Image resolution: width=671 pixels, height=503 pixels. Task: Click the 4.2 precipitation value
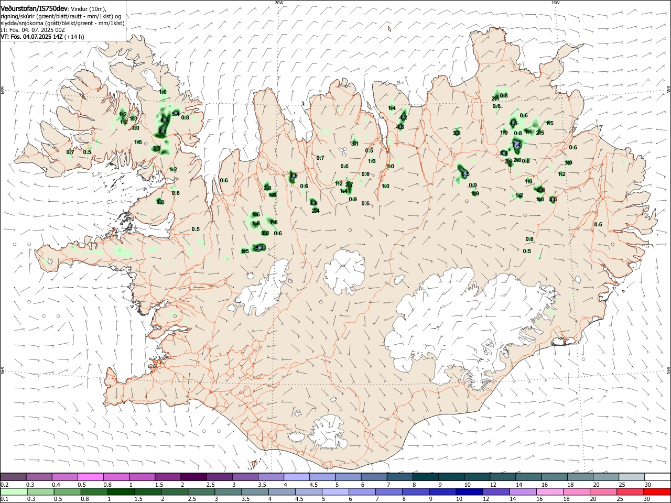[x=403, y=118]
